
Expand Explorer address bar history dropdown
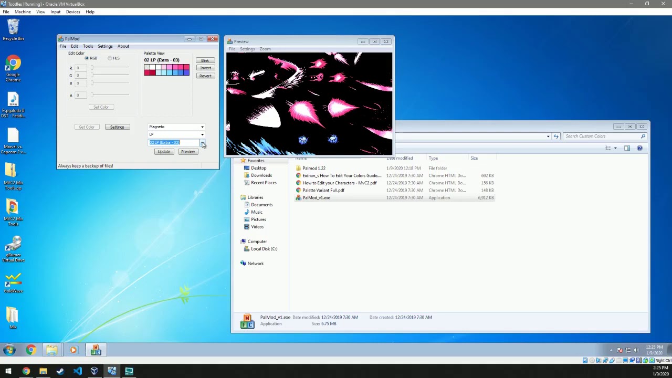[x=548, y=136]
